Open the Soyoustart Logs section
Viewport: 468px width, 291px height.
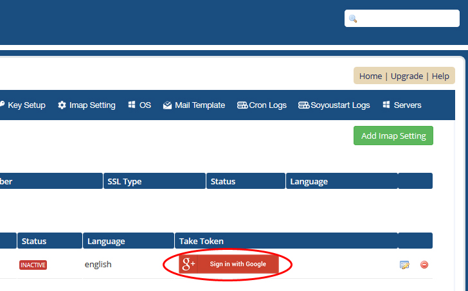point(340,105)
